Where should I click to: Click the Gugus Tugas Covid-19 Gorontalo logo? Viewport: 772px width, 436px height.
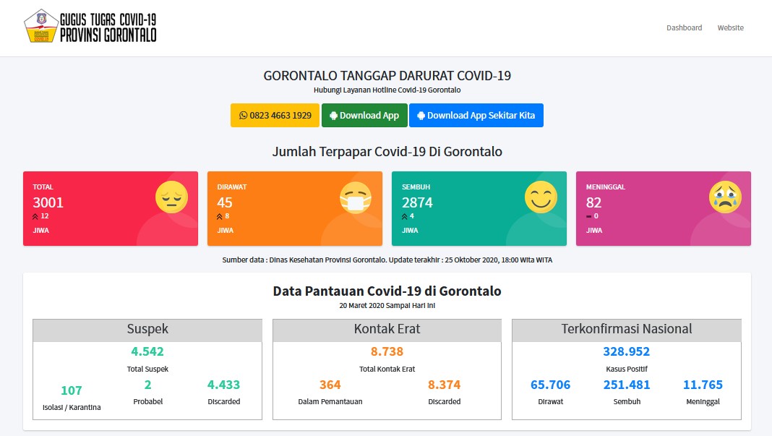90,27
